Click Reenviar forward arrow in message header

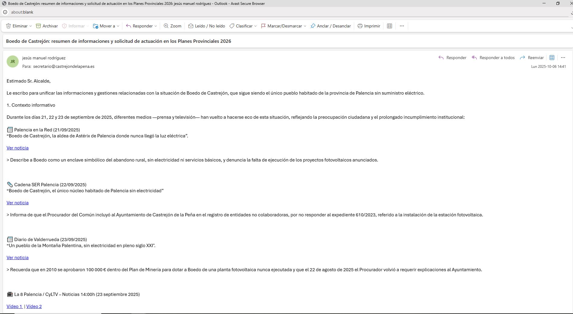point(532,58)
